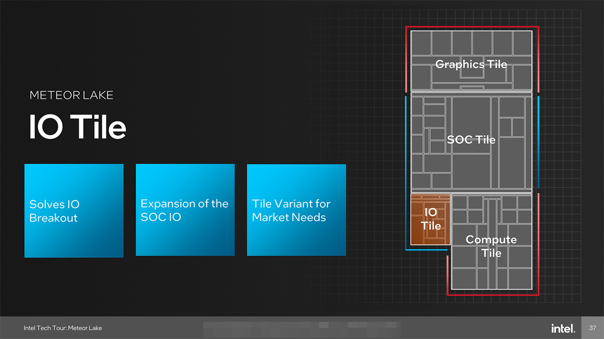Click the orange IO Tile block
Viewport: 604px width, 339px height.
430,219
